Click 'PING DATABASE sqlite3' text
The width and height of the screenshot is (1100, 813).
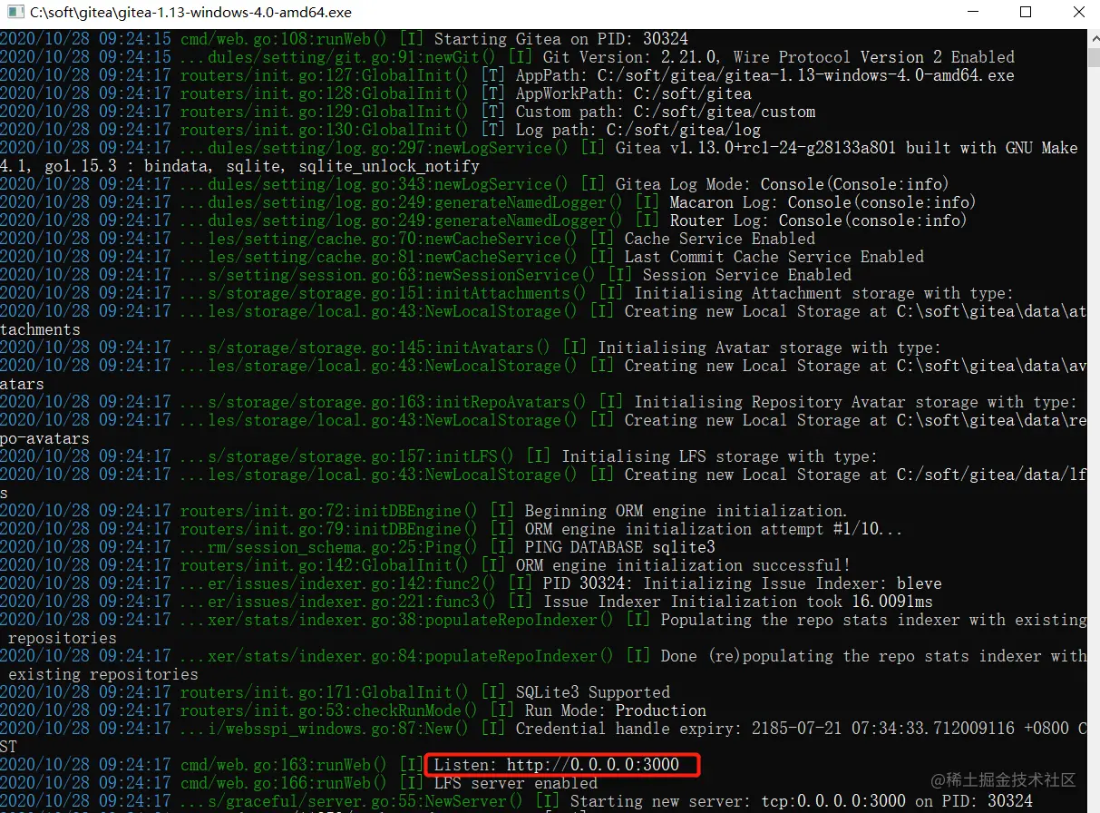point(619,547)
